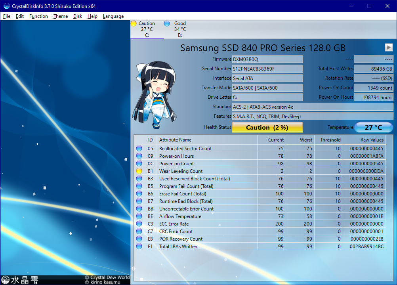Open the Help menu
This screenshot has height=285, width=397.
click(92, 16)
